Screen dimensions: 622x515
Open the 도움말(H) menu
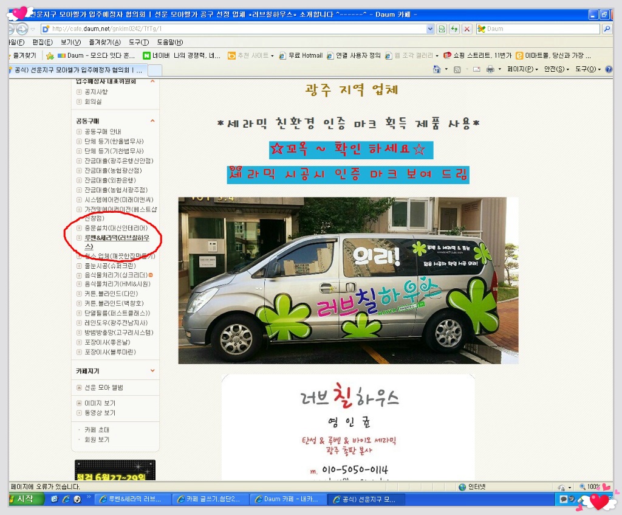click(170, 42)
